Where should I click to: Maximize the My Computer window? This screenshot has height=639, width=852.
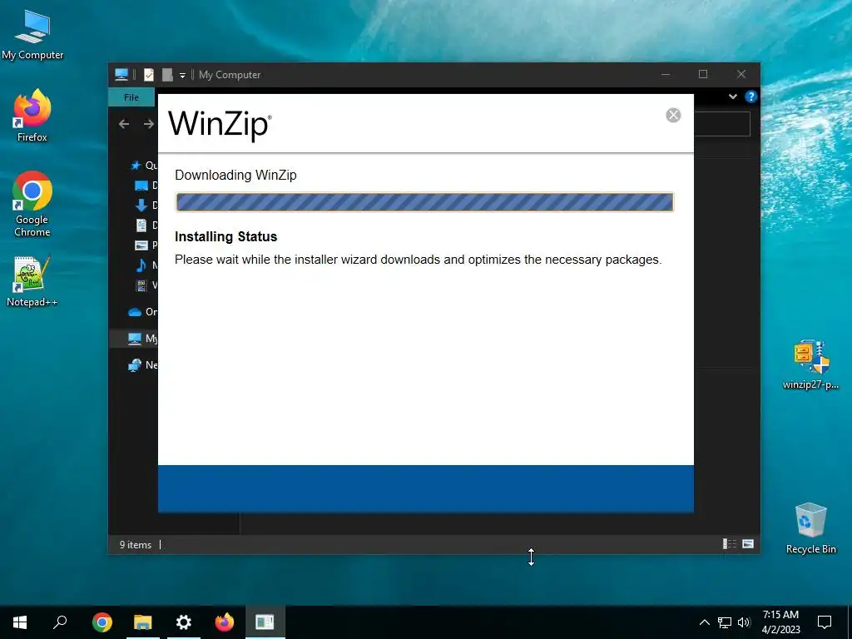tap(703, 74)
